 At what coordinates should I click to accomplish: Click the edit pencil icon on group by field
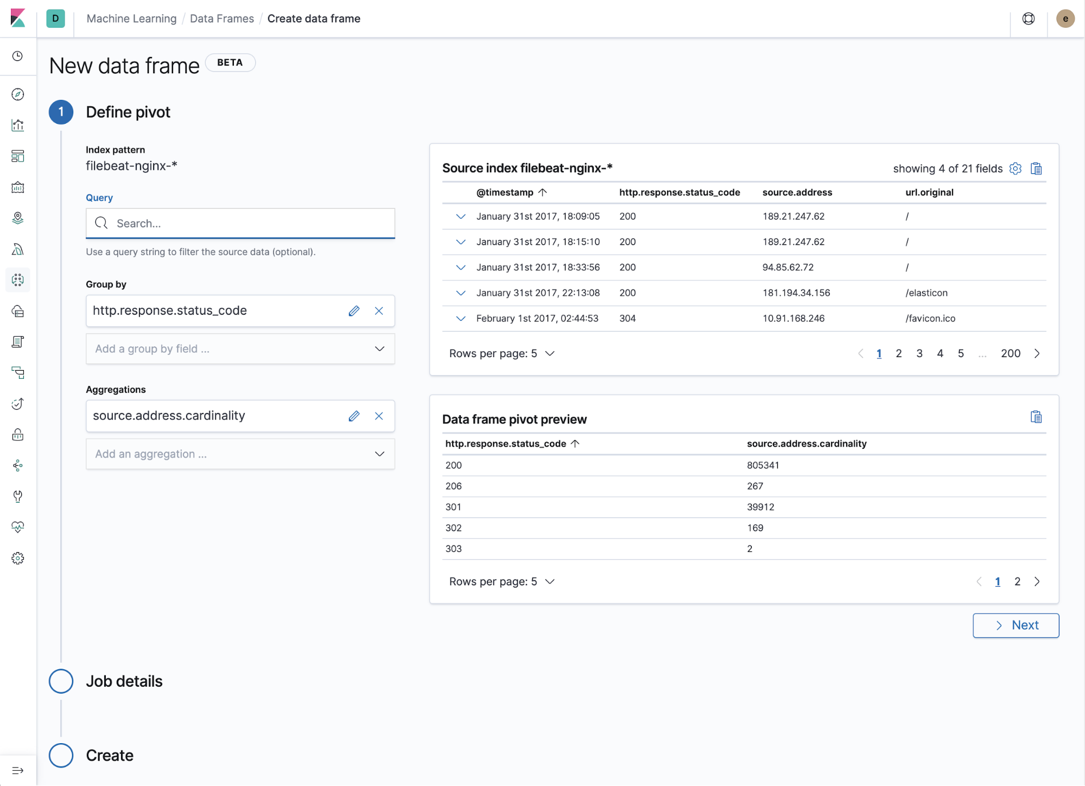(x=354, y=310)
